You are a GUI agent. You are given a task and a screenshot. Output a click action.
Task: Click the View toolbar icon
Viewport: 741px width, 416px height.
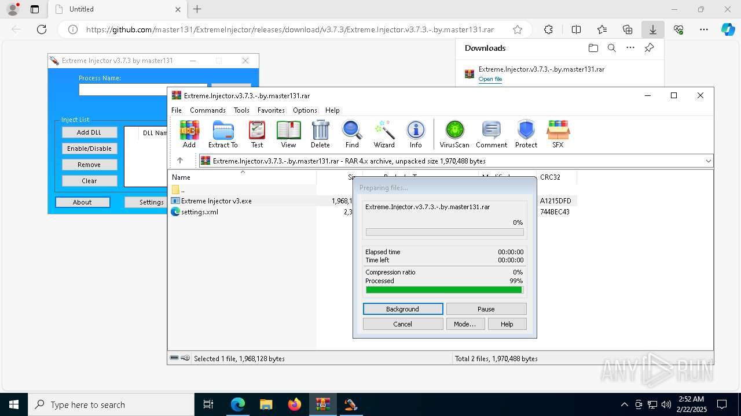[x=288, y=134]
